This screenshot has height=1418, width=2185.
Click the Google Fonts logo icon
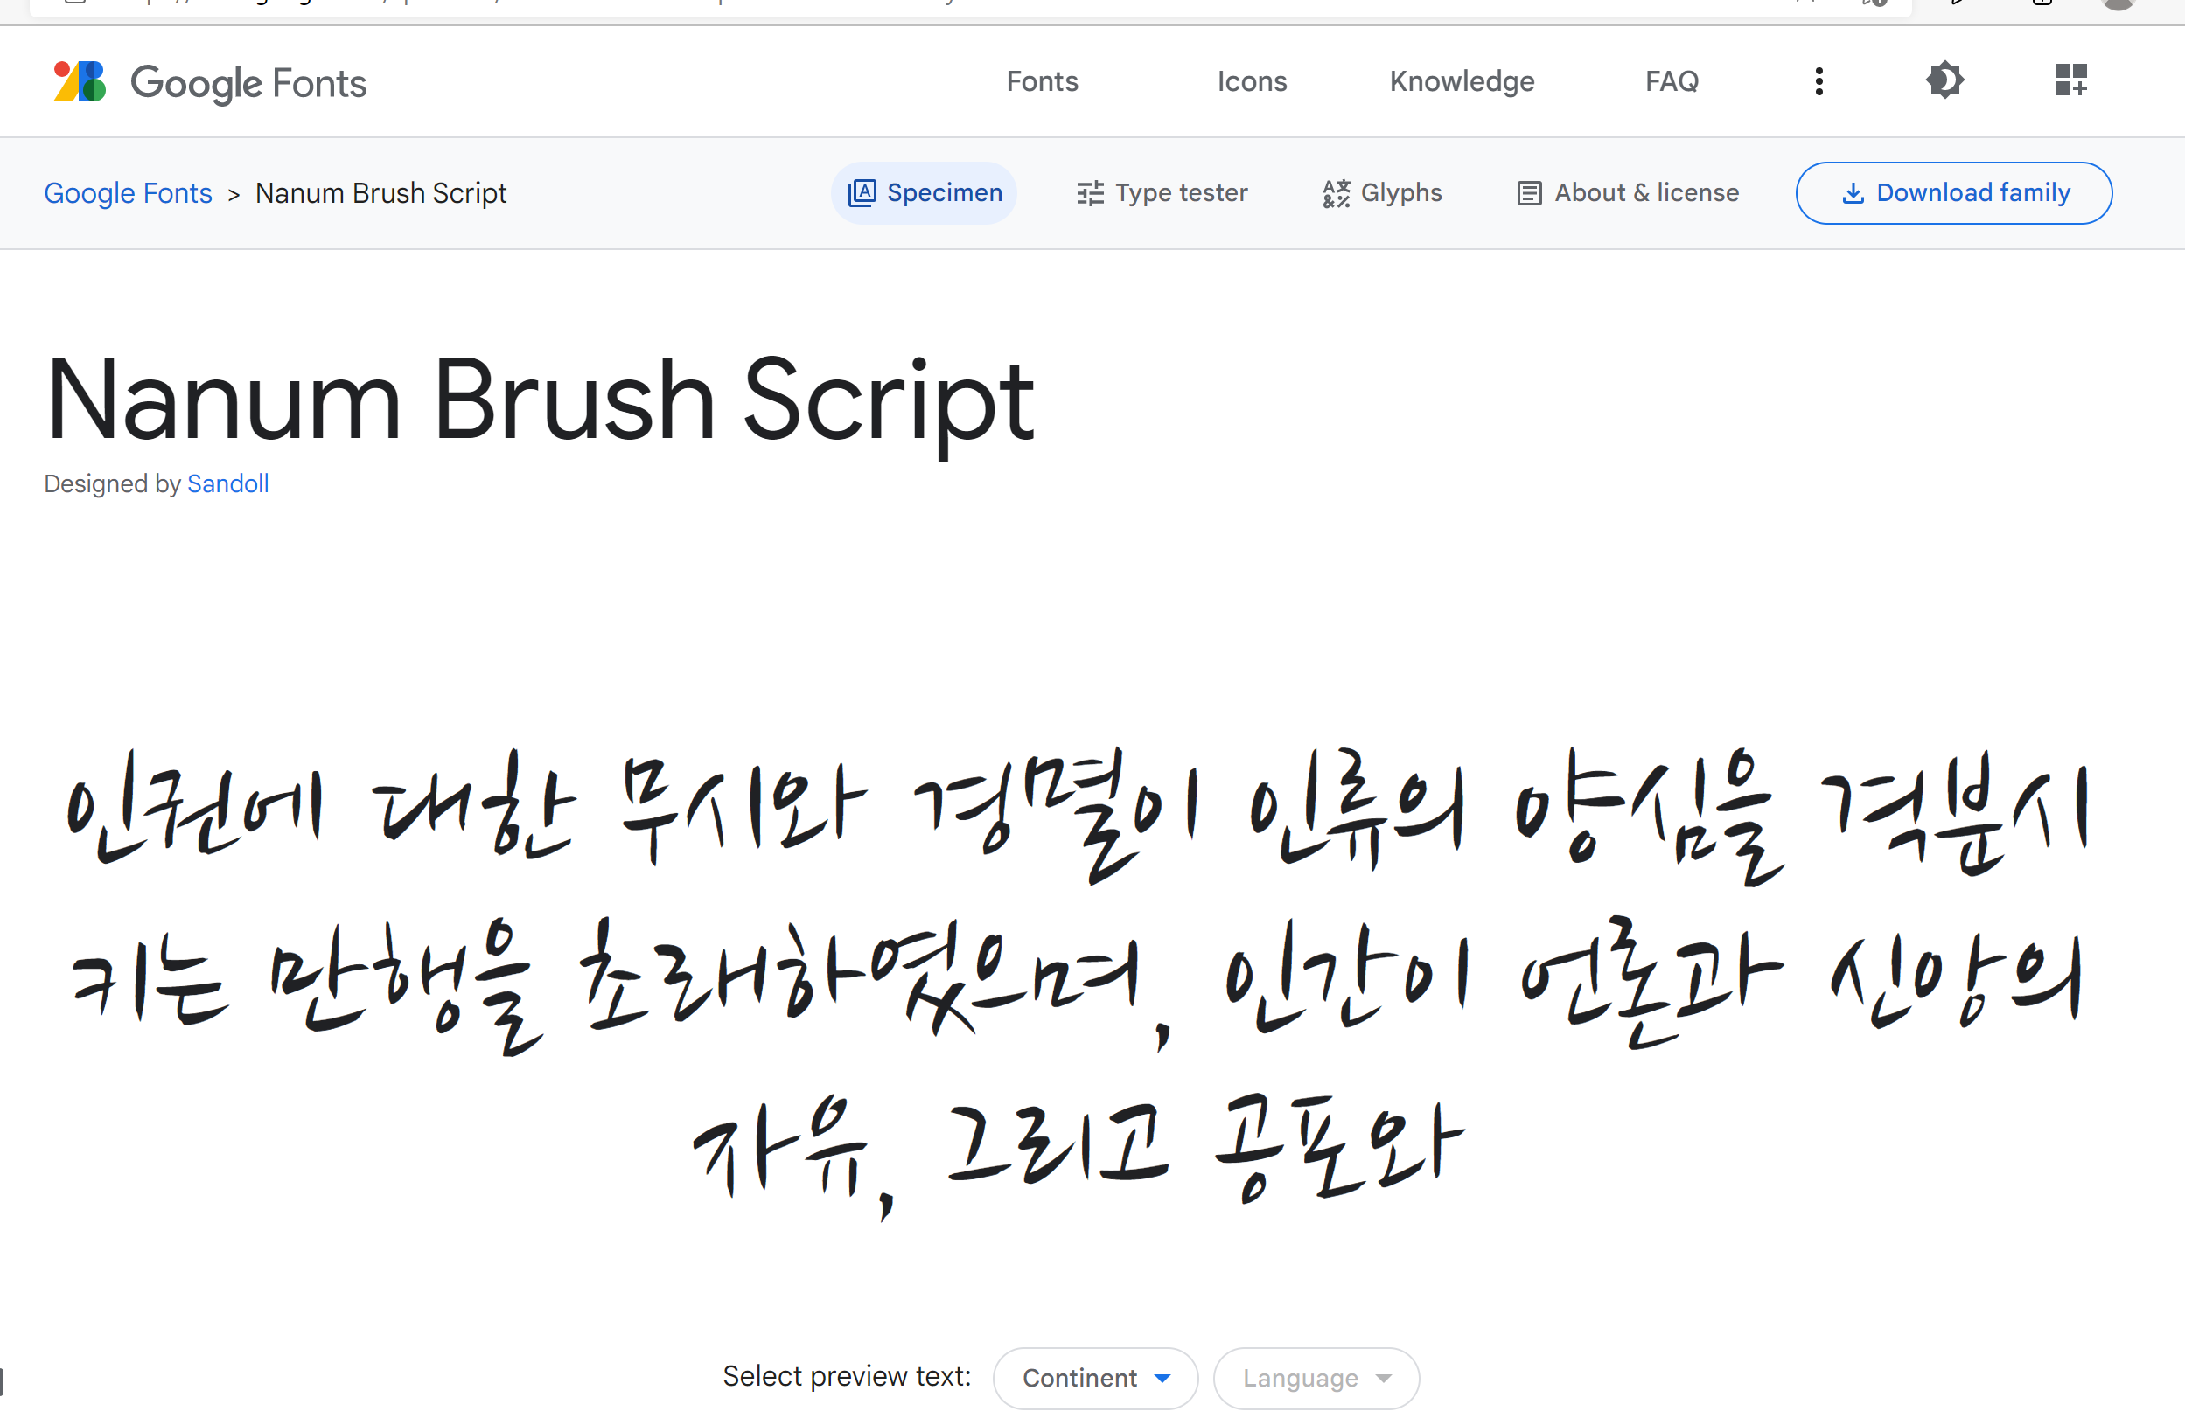[80, 81]
